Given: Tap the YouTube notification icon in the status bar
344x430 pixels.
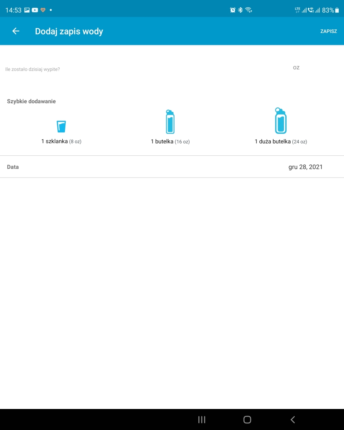Looking at the screenshot, I should point(35,10).
